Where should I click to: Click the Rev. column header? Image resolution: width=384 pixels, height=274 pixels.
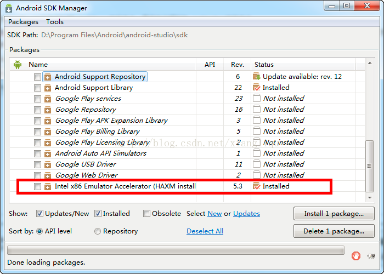point(238,65)
